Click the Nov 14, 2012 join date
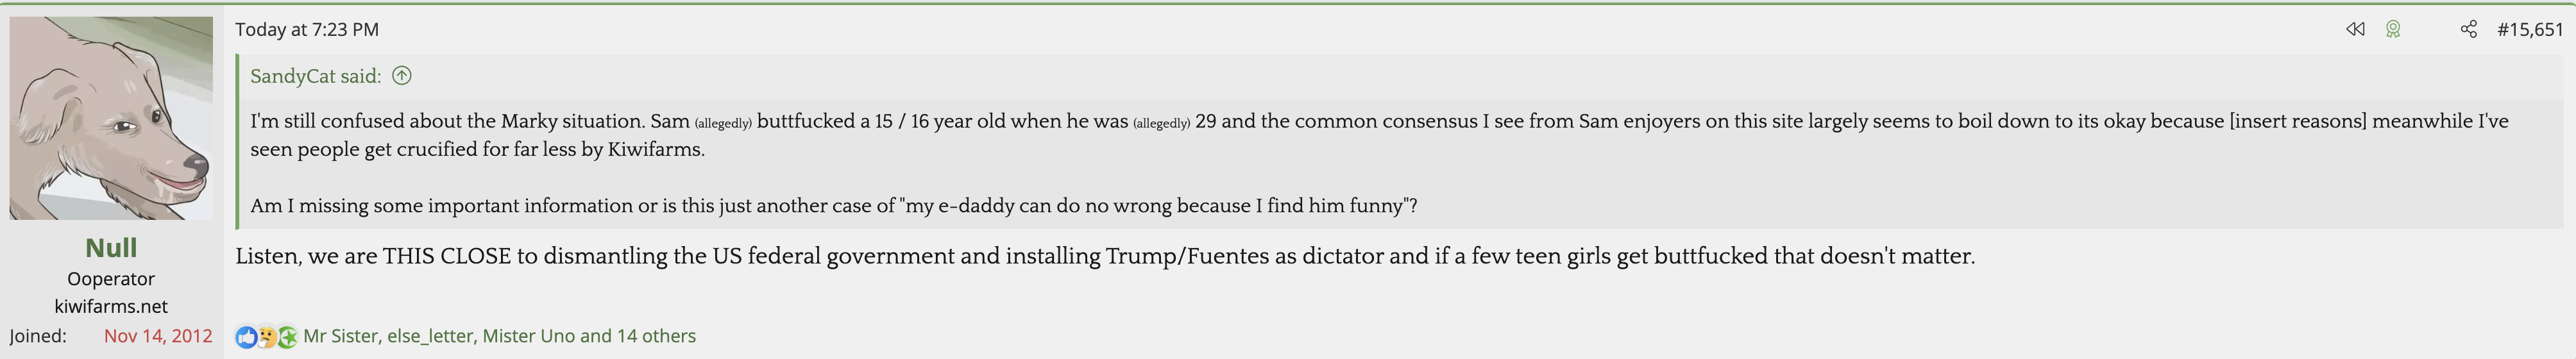2576x359 pixels. [158, 336]
